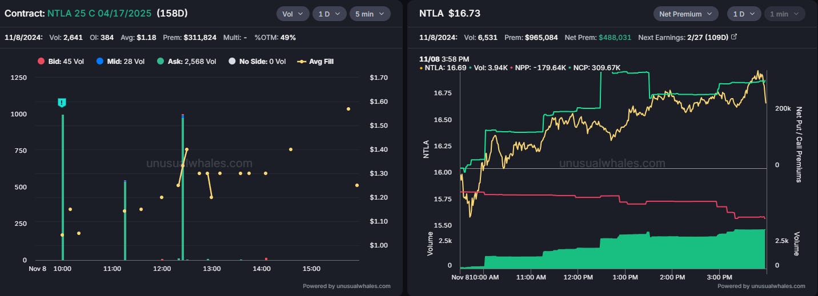Click the small red bid bar near 14:05
818x296 pixels.
pos(266,259)
